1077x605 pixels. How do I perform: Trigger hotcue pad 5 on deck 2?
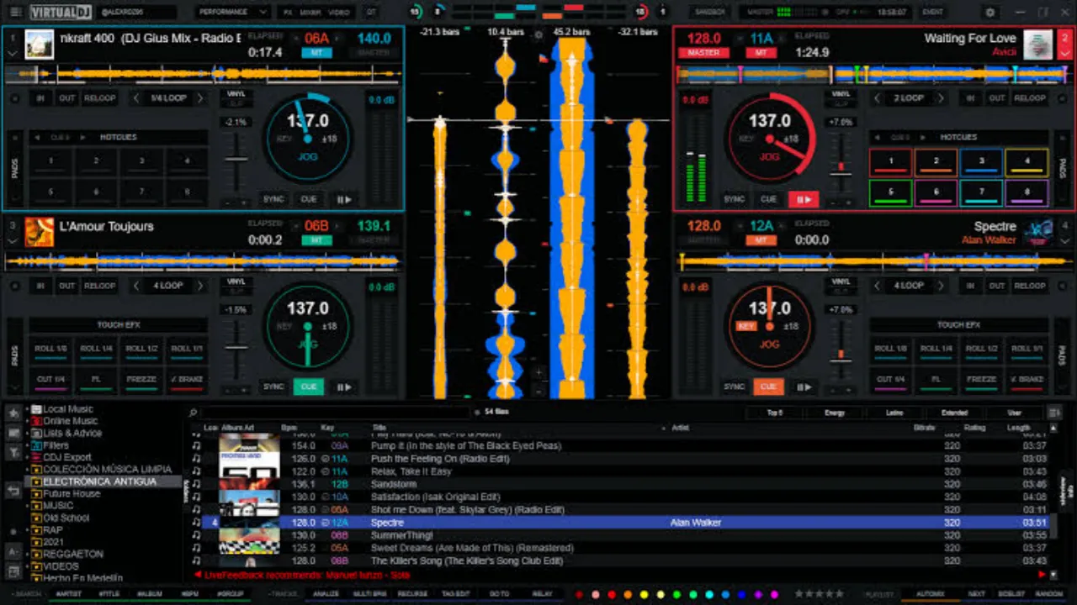890,192
